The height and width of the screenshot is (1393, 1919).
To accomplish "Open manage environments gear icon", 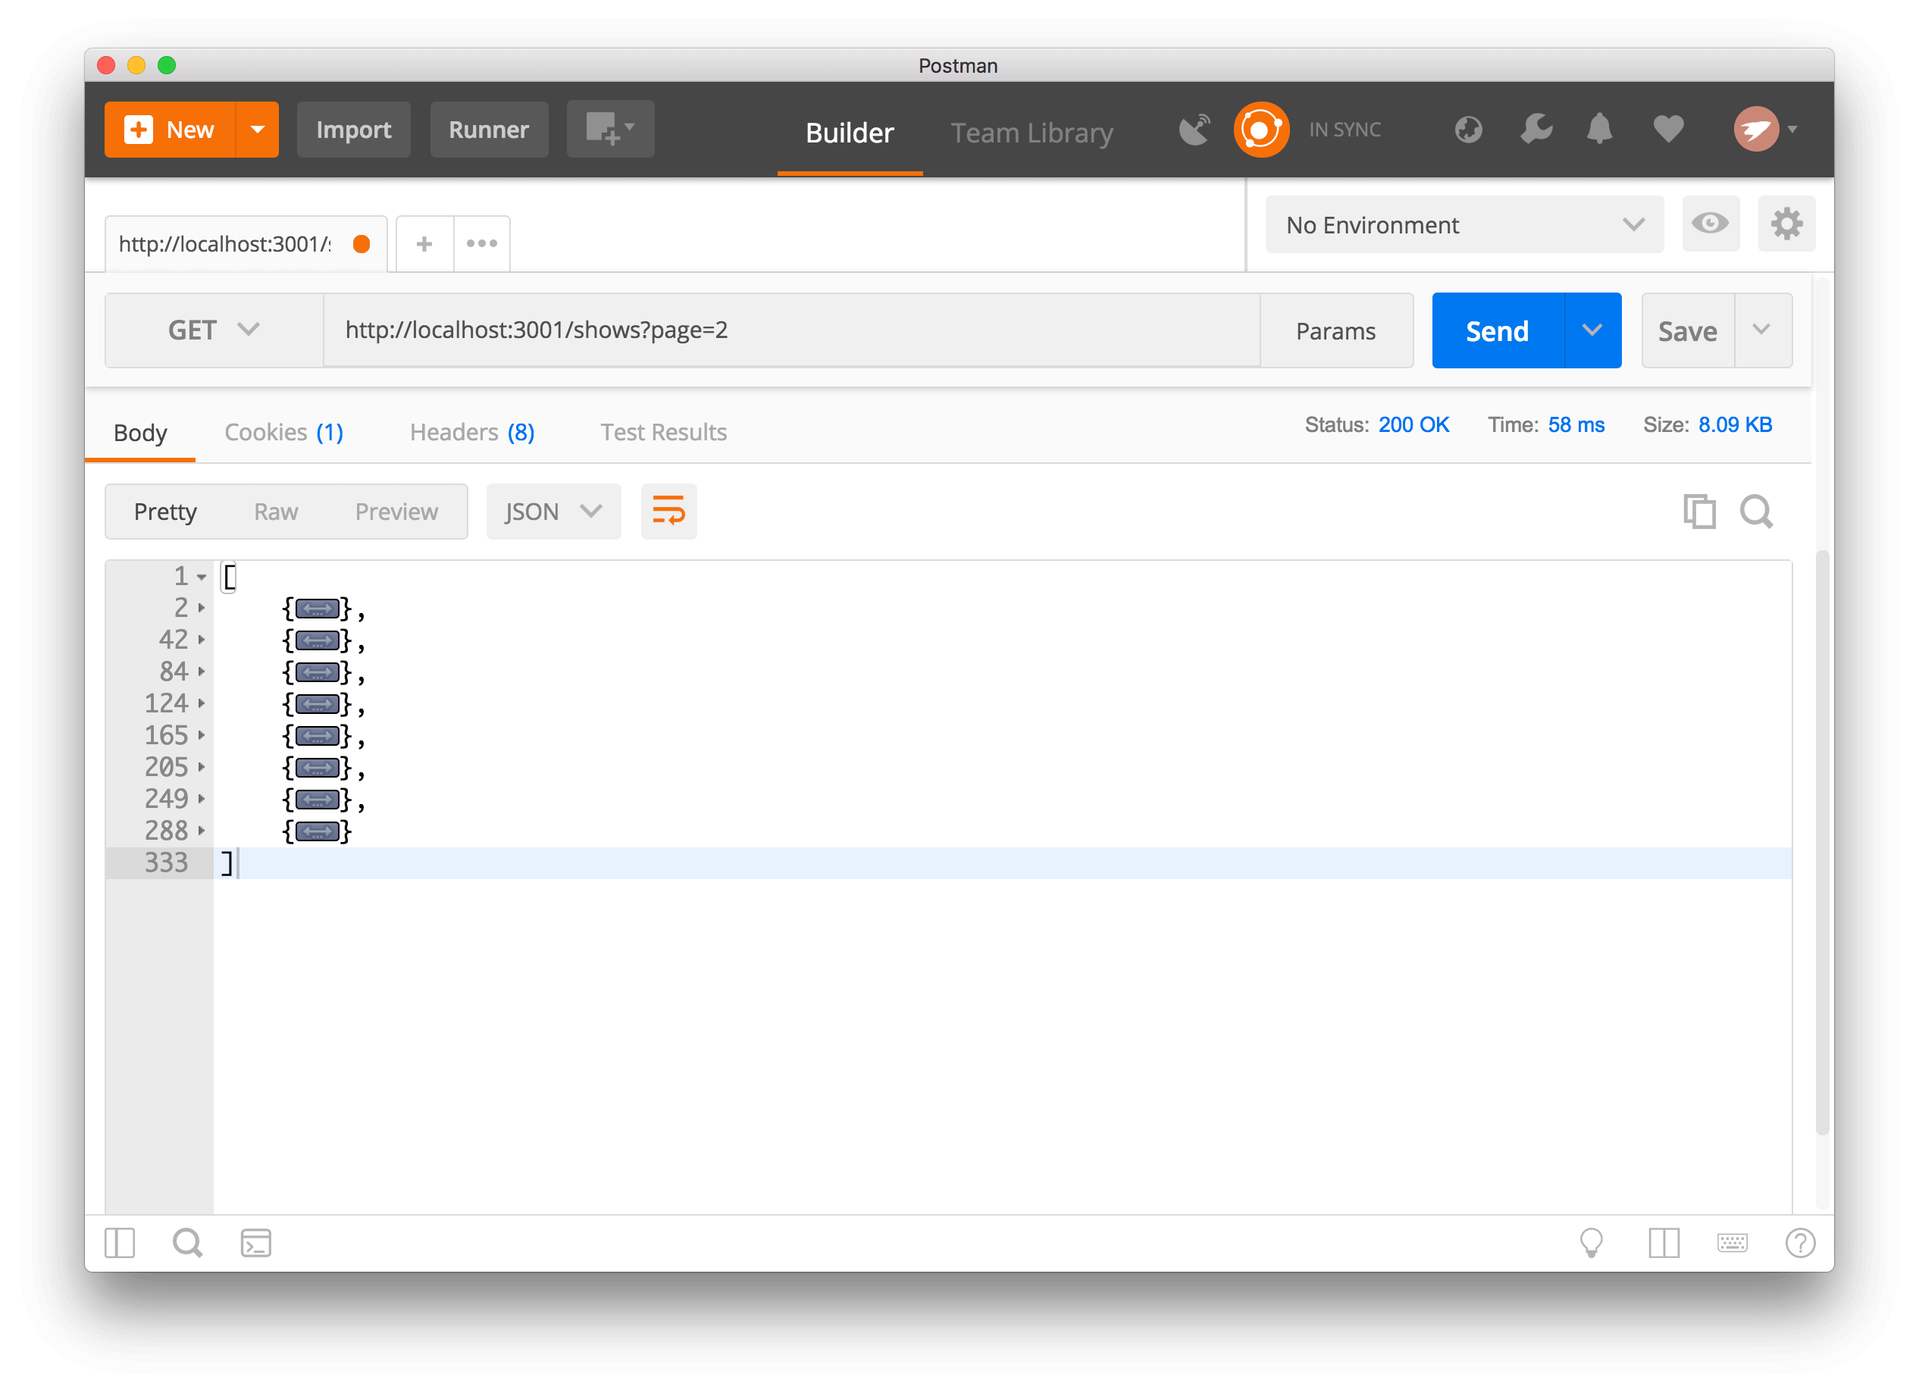I will pyautogui.click(x=1786, y=224).
